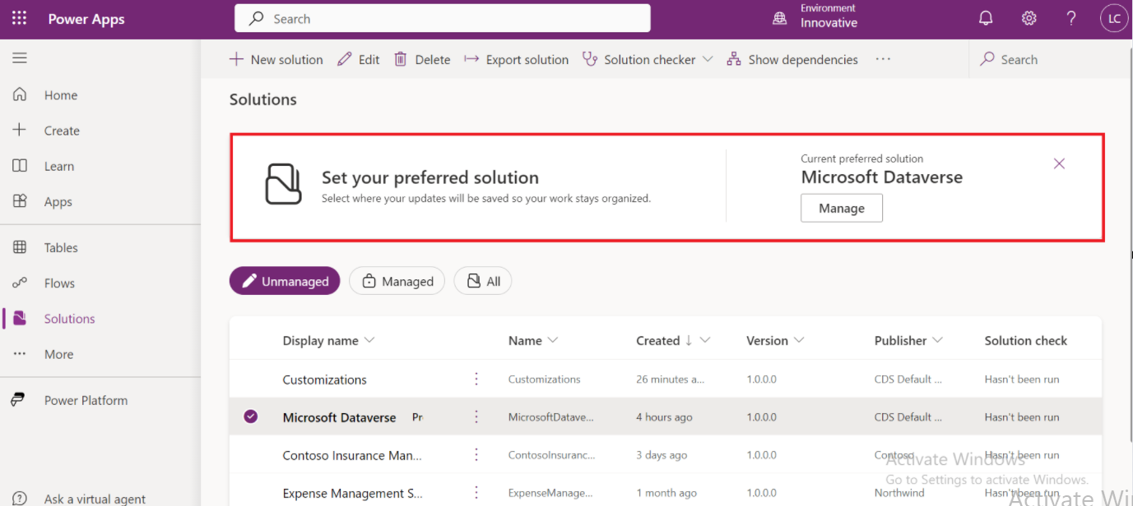Open the app launcher waffle icon
The image size is (1133, 506).
(x=19, y=19)
